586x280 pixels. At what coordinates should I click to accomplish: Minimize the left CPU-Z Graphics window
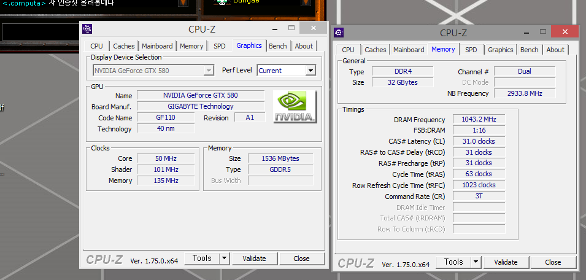point(274,29)
